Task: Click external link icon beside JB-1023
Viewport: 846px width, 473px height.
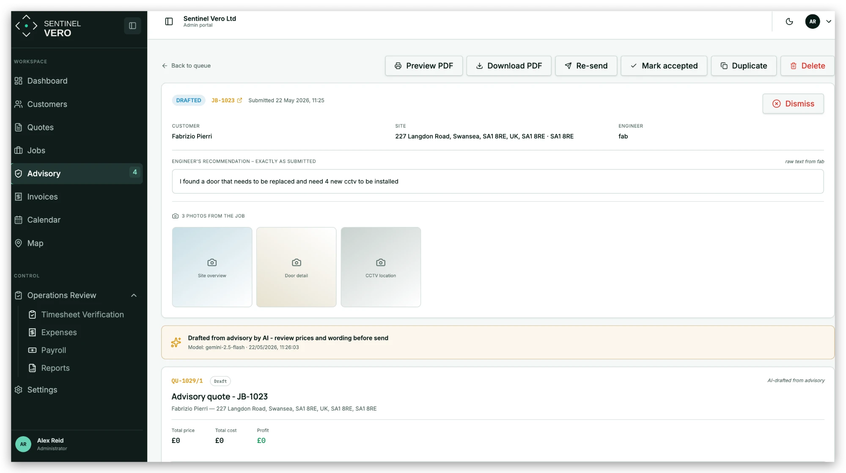Action: click(x=240, y=100)
